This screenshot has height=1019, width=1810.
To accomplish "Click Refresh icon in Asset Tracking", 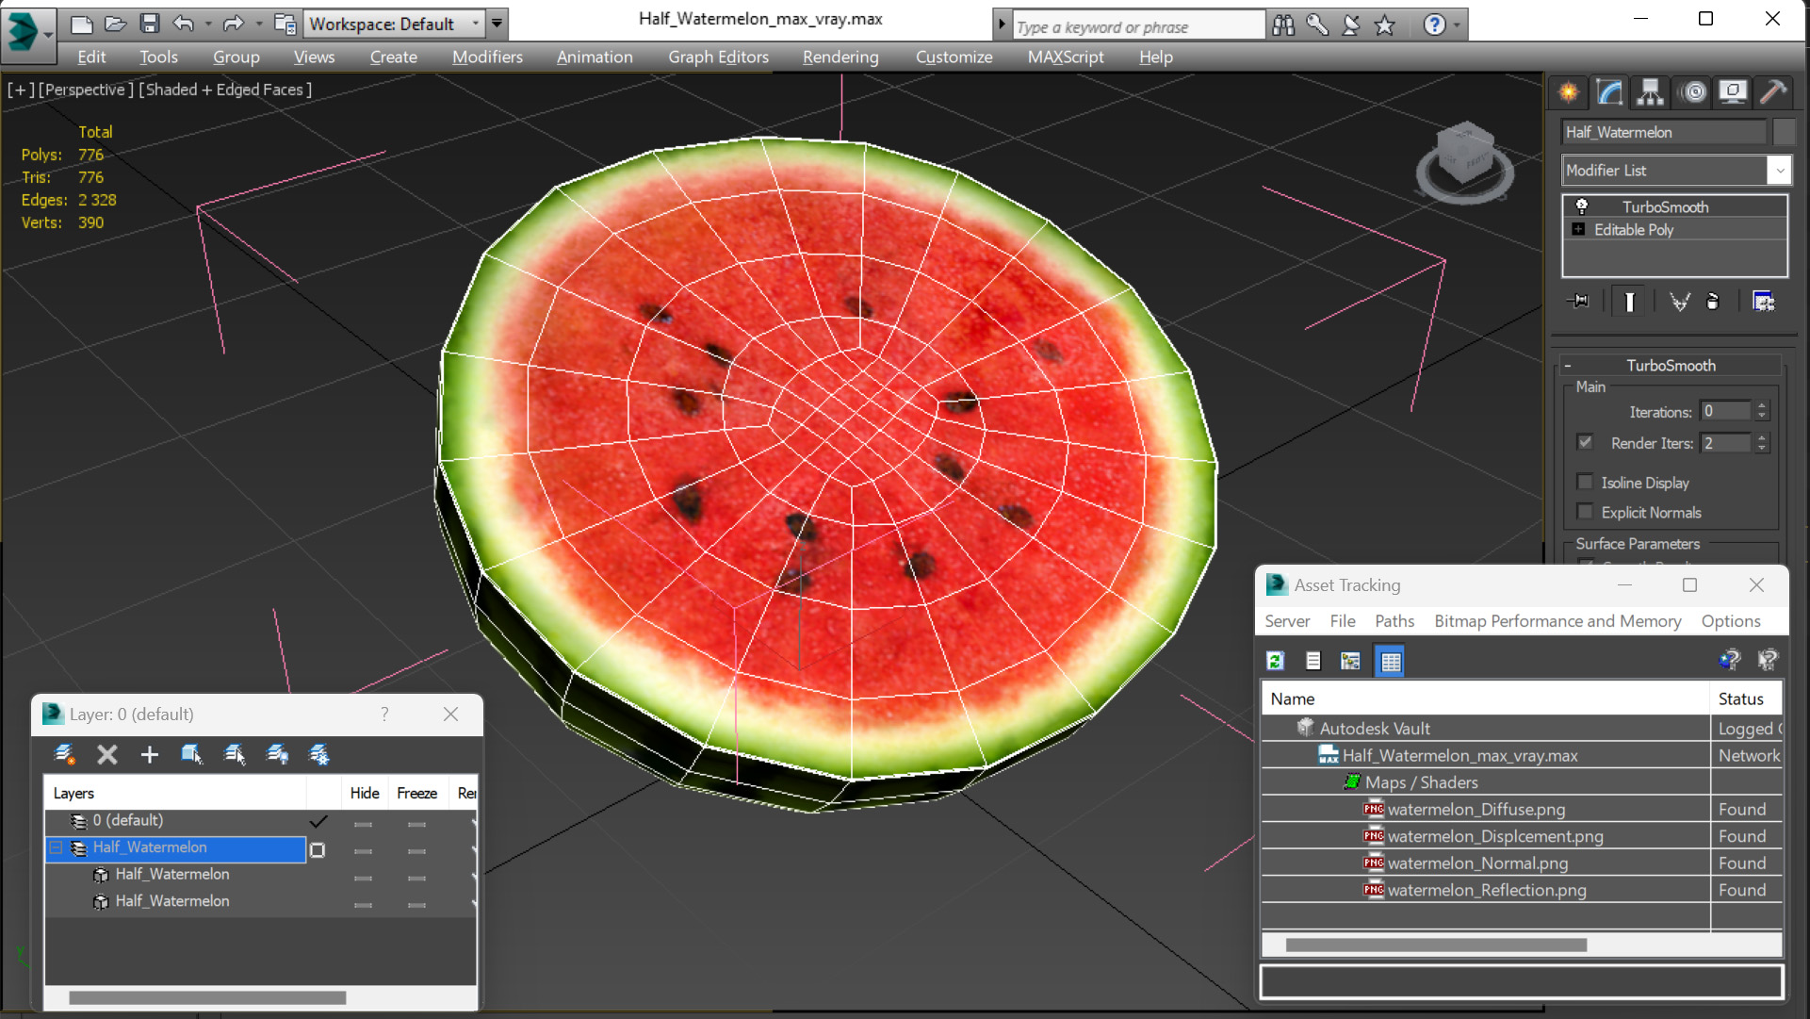I will pos(1276,661).
